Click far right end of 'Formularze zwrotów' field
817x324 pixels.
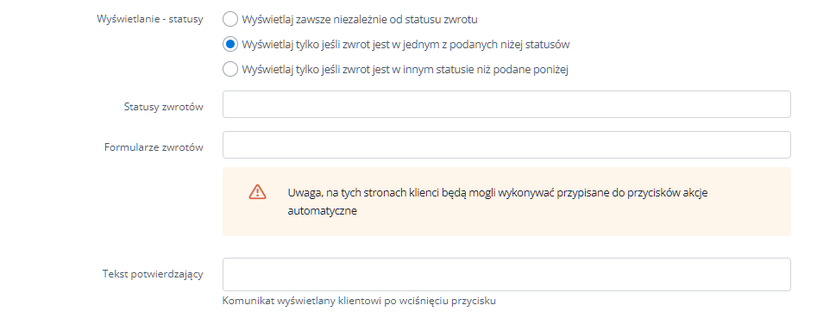tap(779, 145)
